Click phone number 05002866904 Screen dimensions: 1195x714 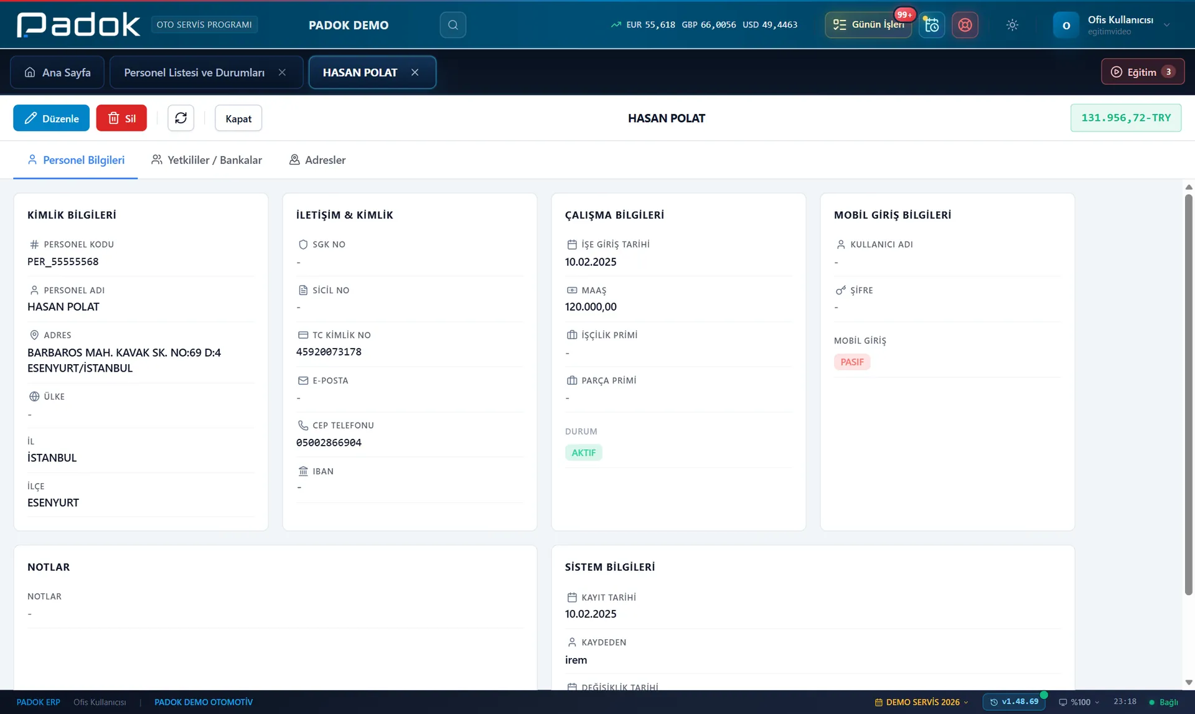[x=329, y=443]
